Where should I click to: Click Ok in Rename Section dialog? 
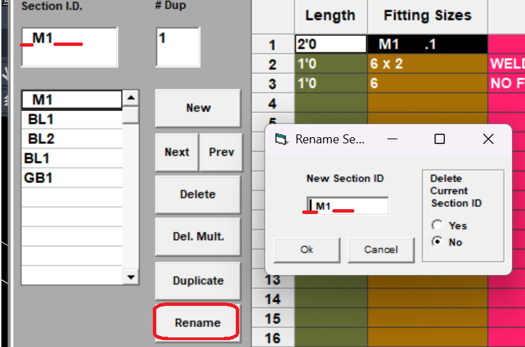(306, 250)
